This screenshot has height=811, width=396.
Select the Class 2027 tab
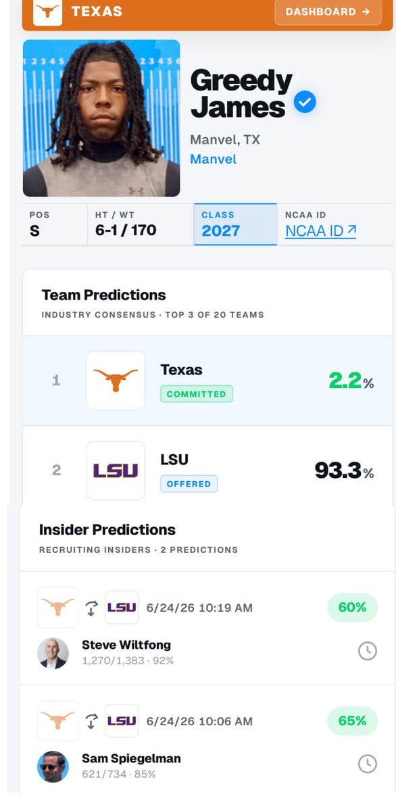(x=235, y=224)
